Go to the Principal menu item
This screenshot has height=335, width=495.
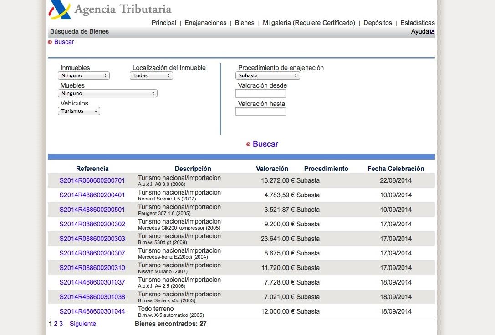click(163, 23)
